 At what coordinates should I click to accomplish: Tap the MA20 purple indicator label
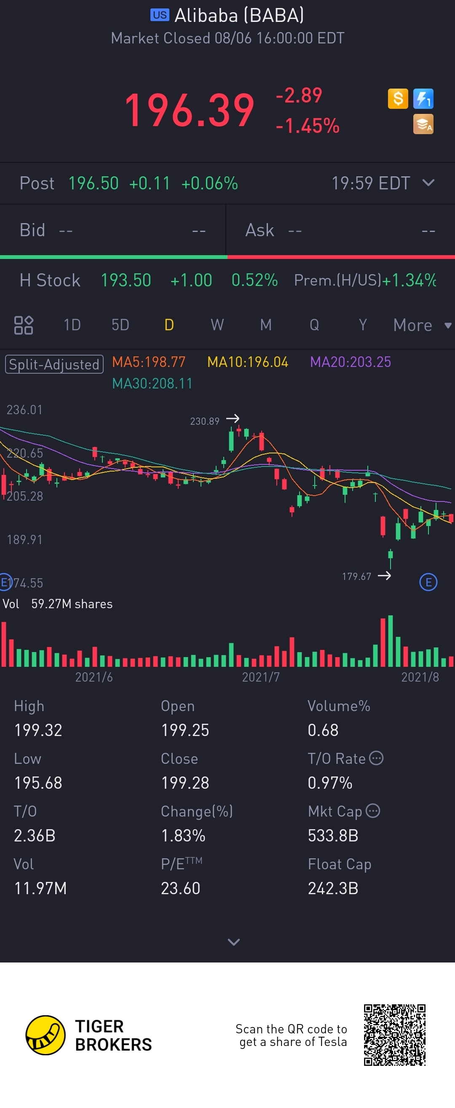(350, 362)
